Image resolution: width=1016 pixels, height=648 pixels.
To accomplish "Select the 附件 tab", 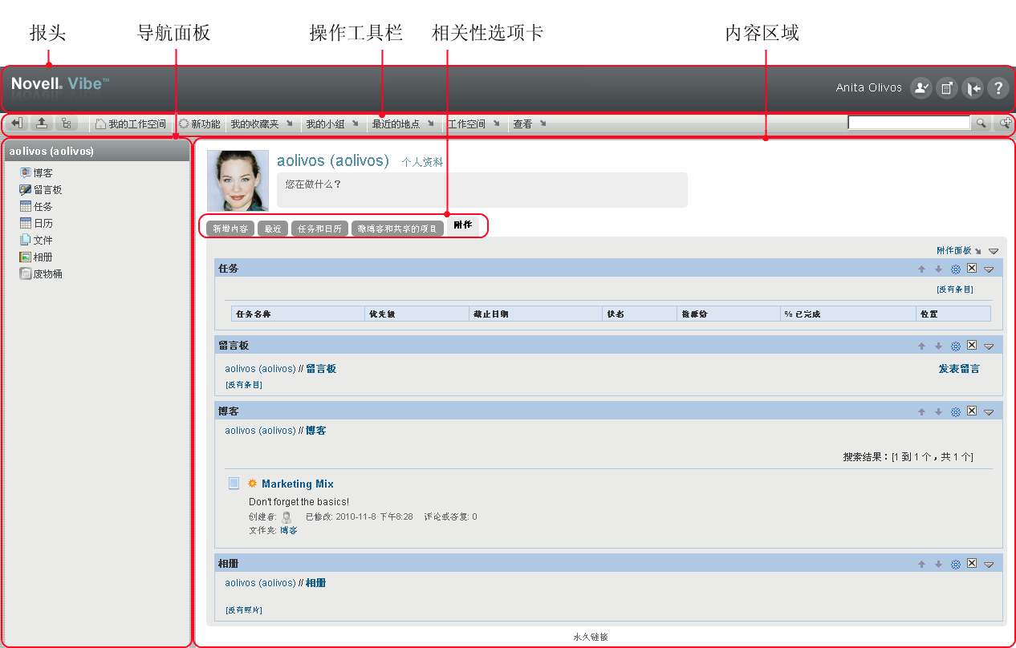I will pos(463,226).
